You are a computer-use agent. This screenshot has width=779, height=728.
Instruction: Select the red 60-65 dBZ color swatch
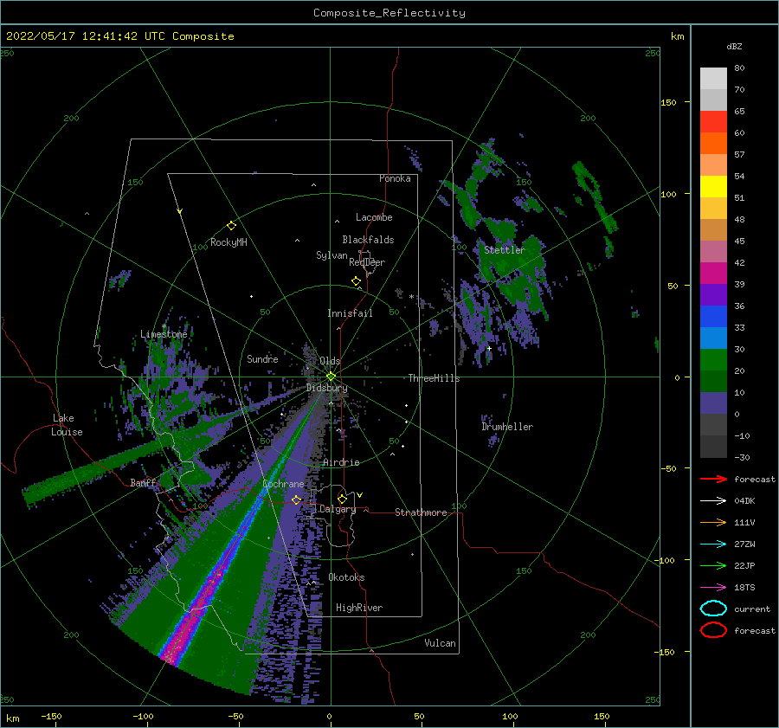point(713,122)
